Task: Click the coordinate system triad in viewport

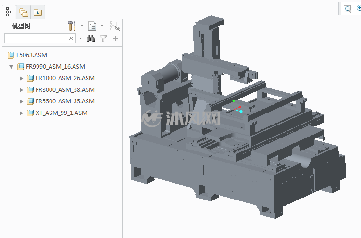Action: (x=237, y=107)
